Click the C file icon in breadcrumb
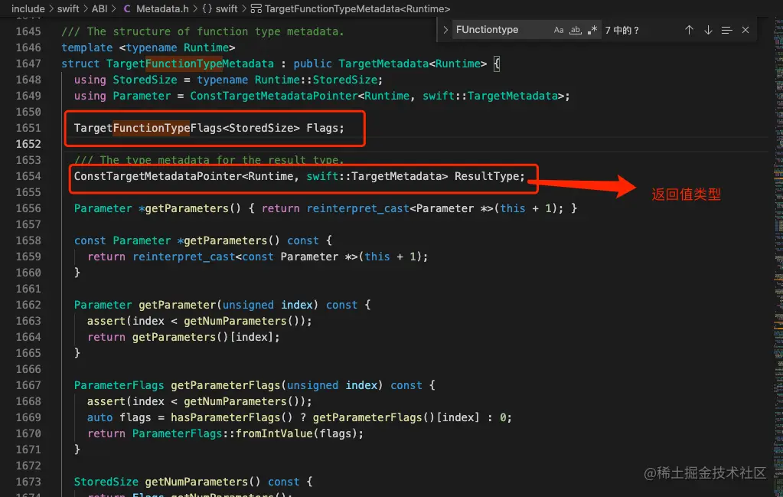The image size is (783, 497). point(127,8)
